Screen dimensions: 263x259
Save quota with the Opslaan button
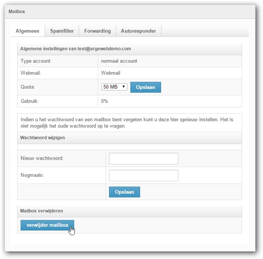click(146, 87)
